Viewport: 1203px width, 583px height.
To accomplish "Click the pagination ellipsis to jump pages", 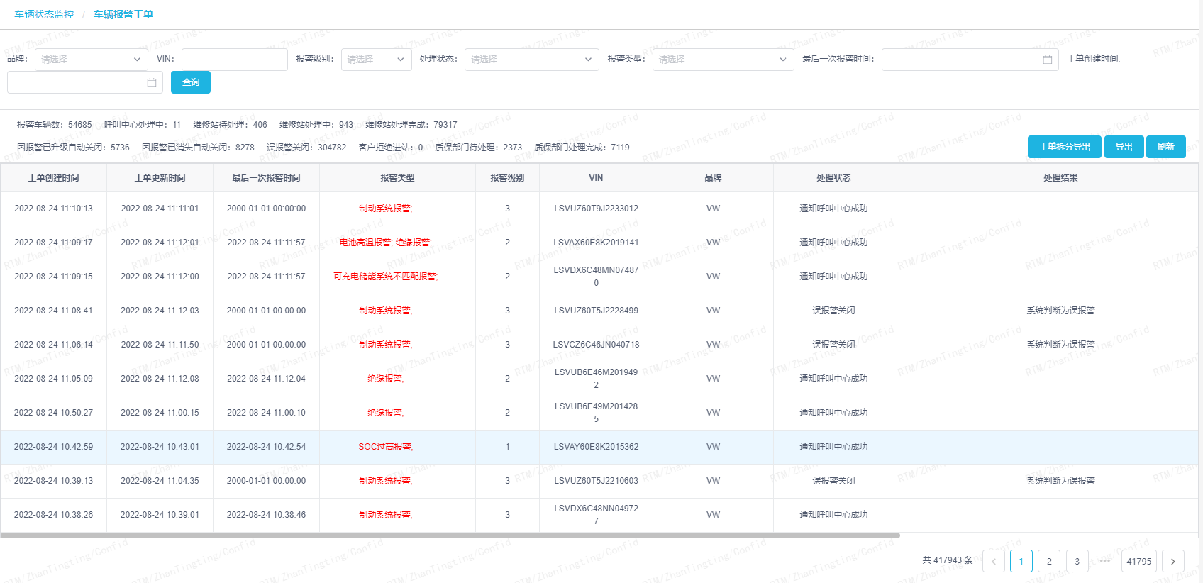I will [1104, 561].
